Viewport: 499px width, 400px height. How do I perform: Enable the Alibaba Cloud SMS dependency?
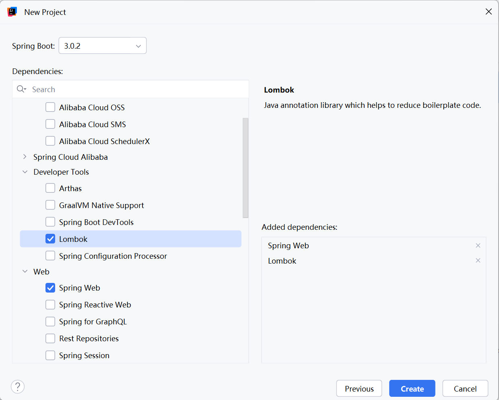coord(50,124)
